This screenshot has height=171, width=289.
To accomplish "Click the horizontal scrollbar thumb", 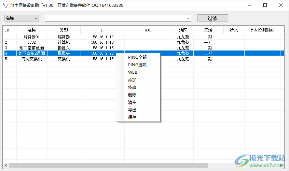I will 108,165.
